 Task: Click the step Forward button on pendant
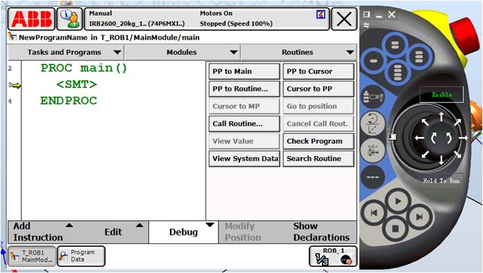419,217
